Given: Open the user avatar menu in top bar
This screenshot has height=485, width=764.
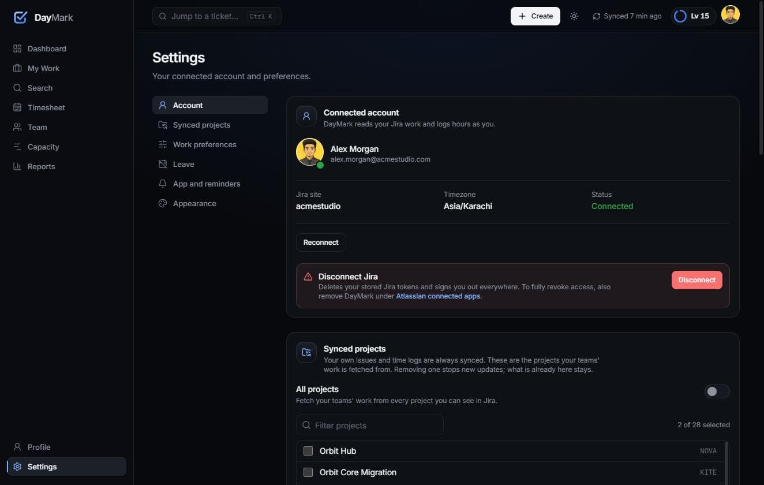Looking at the screenshot, I should 731,15.
